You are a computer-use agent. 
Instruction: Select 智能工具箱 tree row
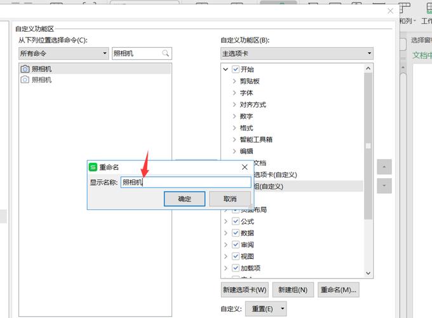(x=256, y=139)
